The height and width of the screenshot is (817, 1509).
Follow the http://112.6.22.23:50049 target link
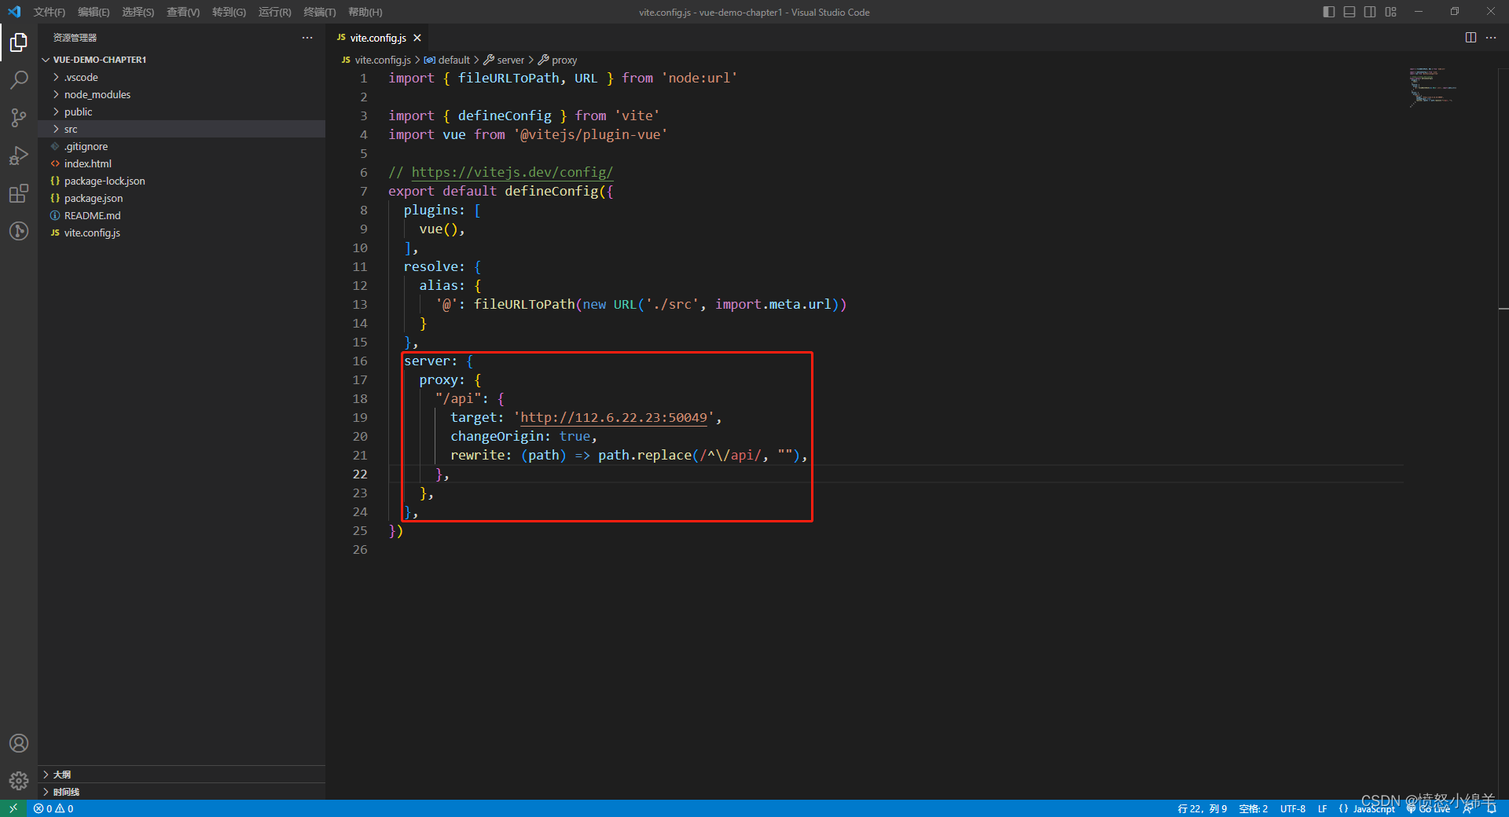pyautogui.click(x=614, y=417)
